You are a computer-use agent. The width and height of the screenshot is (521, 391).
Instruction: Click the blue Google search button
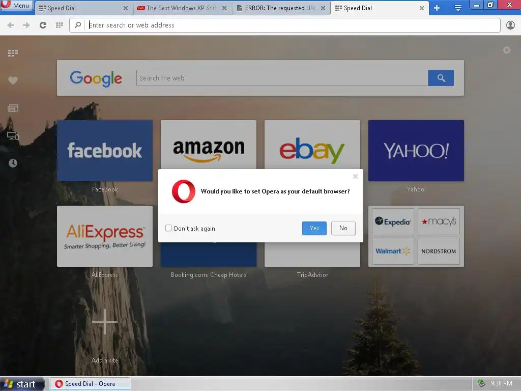click(441, 78)
